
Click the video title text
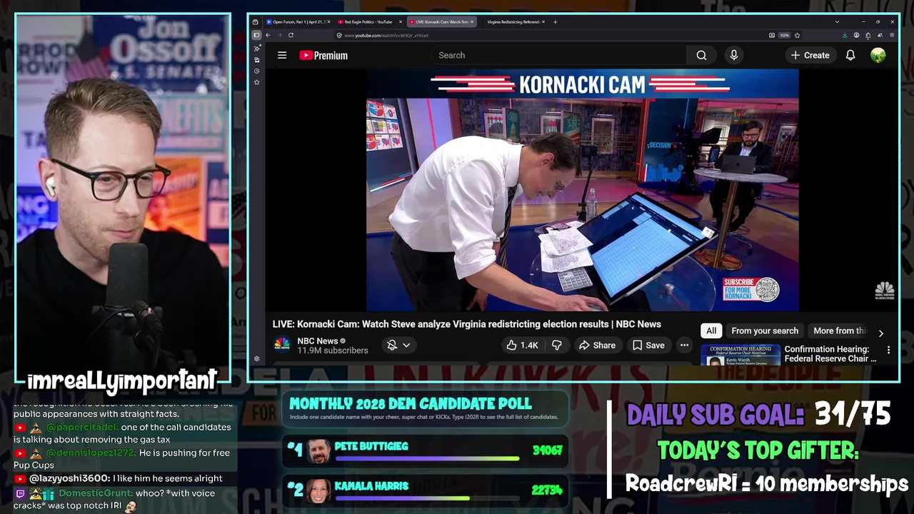point(467,324)
